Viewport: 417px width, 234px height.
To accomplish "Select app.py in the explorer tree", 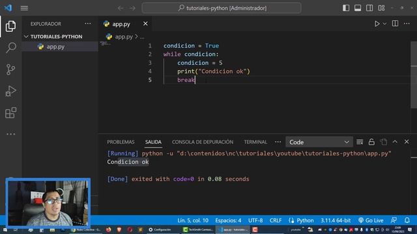I will point(60,47).
